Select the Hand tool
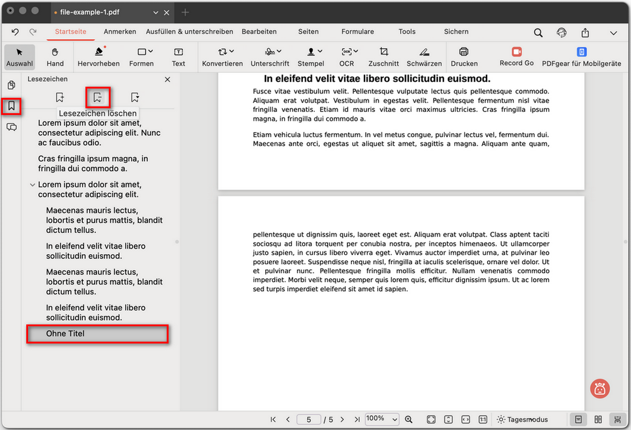The height and width of the screenshot is (430, 631). (x=54, y=57)
